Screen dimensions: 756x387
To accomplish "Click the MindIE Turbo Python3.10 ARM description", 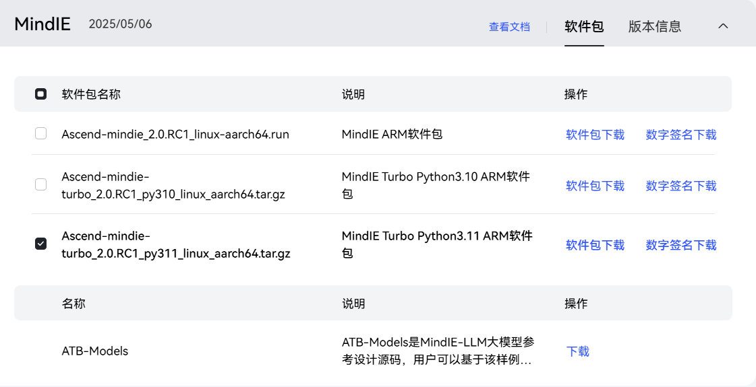I will pos(436,185).
